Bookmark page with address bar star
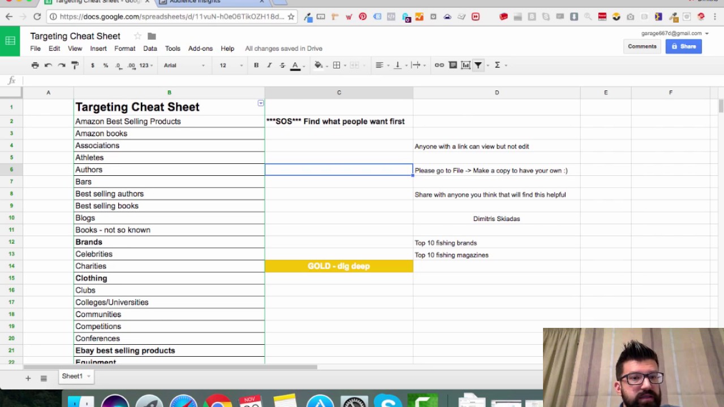The image size is (724, 407). [291, 17]
